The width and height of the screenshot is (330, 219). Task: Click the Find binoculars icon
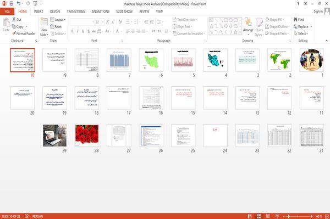point(295,20)
